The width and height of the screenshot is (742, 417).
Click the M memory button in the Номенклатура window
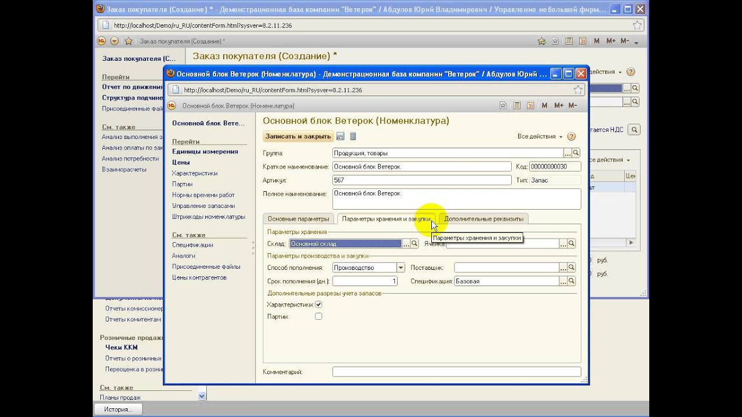pyautogui.click(x=544, y=105)
